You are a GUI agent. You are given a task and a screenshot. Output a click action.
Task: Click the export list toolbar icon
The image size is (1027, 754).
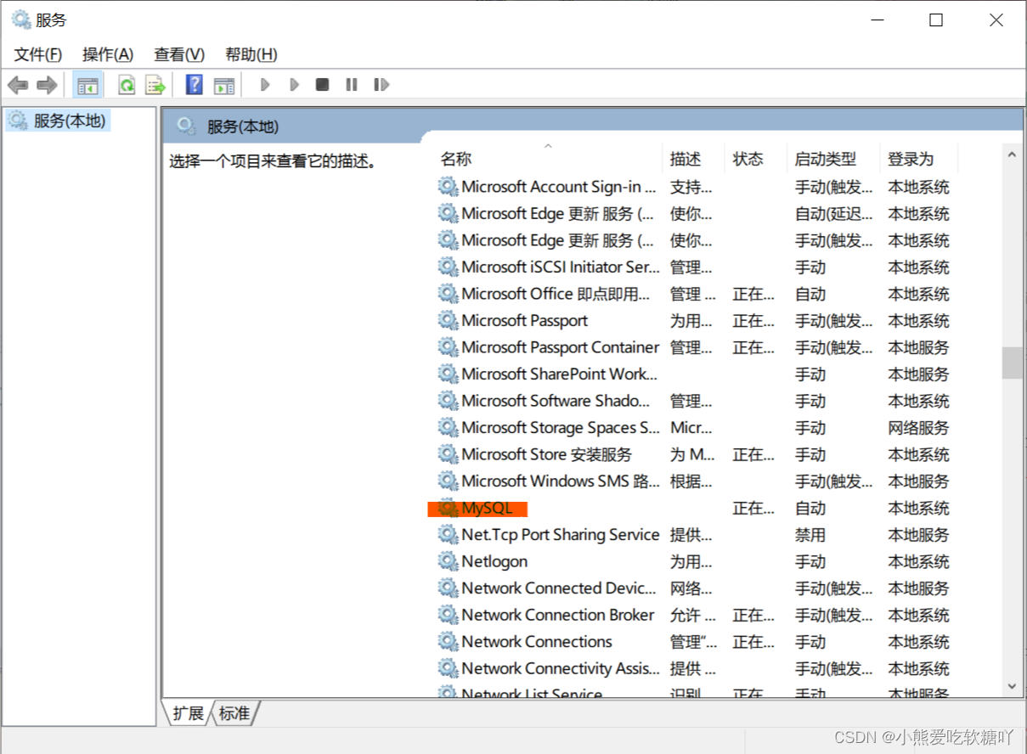coord(155,85)
